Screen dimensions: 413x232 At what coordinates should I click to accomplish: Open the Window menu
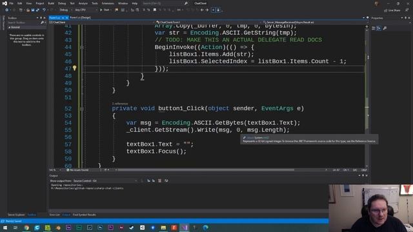123,3
